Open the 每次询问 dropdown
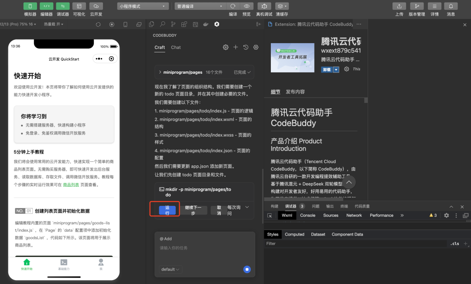The height and width of the screenshot is (284, 471). point(238,210)
